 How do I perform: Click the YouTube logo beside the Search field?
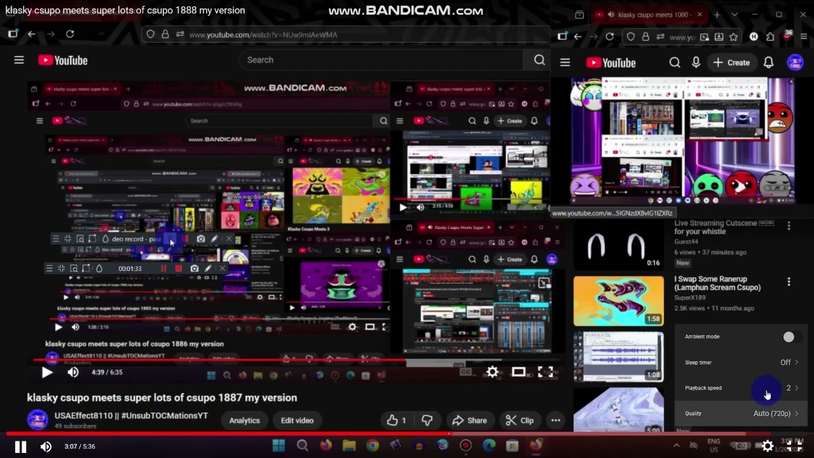[62, 60]
